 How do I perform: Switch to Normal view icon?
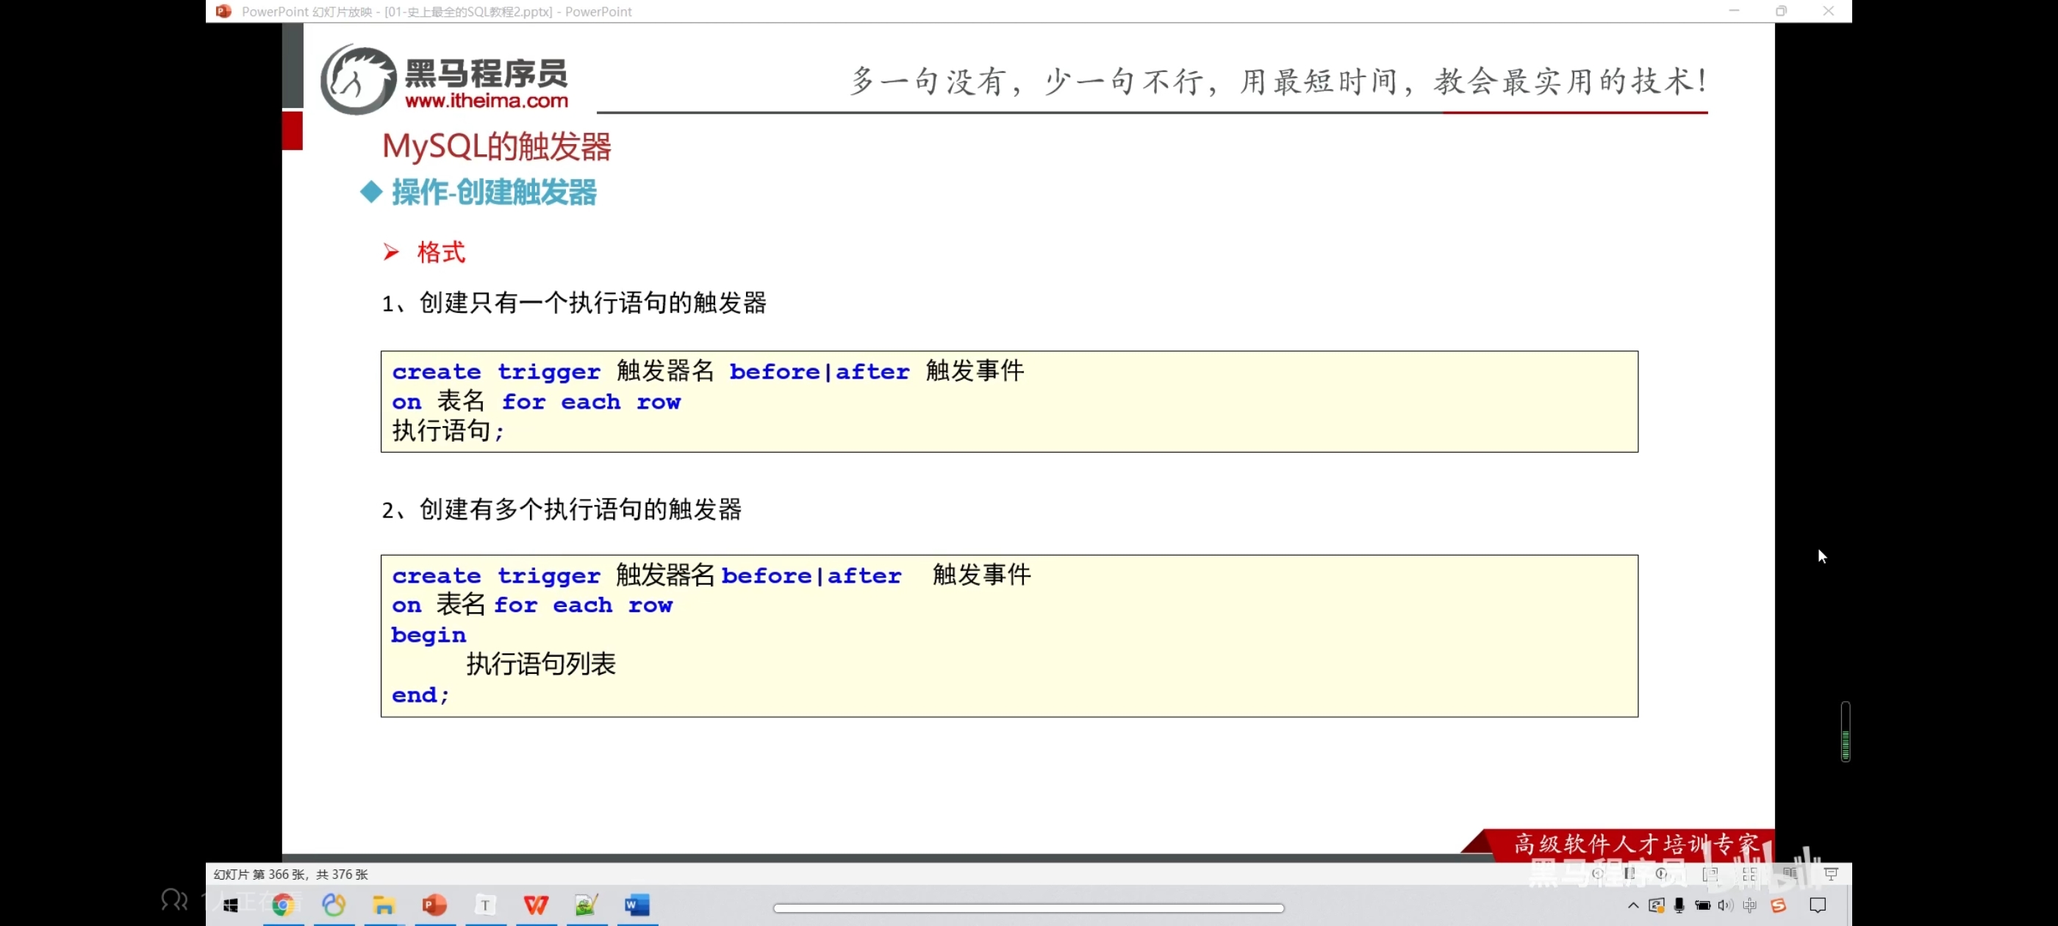[1710, 874]
